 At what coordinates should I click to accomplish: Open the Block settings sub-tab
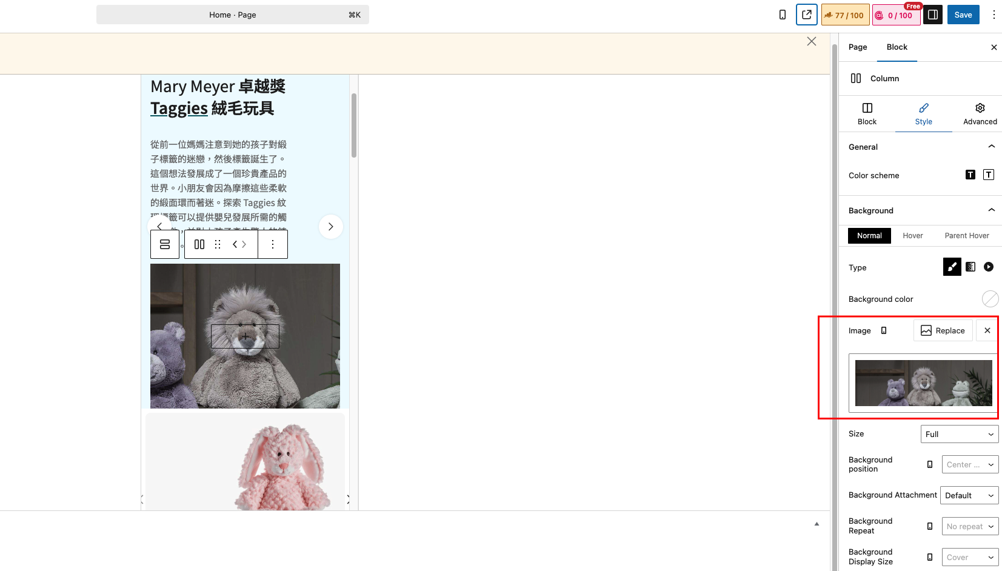tap(867, 114)
